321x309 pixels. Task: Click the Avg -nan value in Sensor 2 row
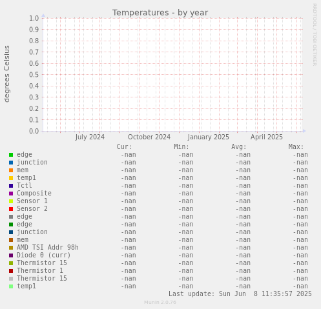(243, 209)
